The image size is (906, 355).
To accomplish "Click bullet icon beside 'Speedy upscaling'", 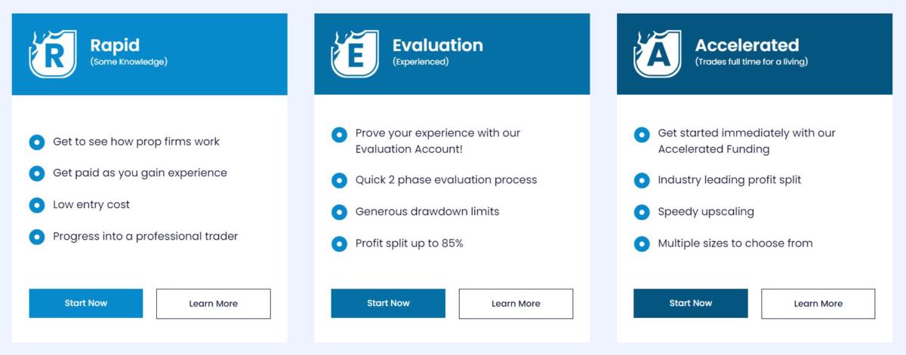I will [642, 212].
